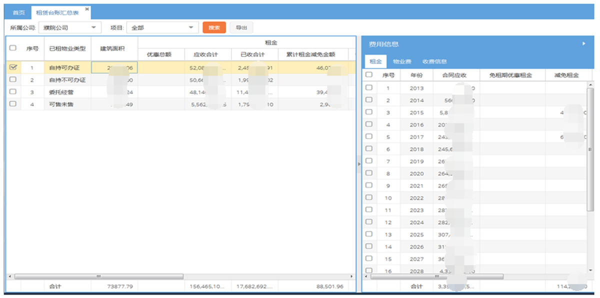Check the 2020 year row checkbox

pyautogui.click(x=369, y=173)
